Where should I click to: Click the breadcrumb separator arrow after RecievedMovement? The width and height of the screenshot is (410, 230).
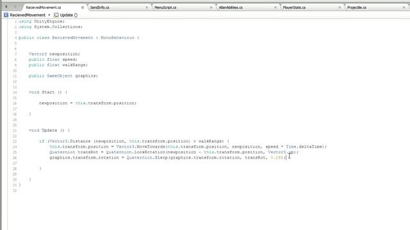tap(49, 15)
